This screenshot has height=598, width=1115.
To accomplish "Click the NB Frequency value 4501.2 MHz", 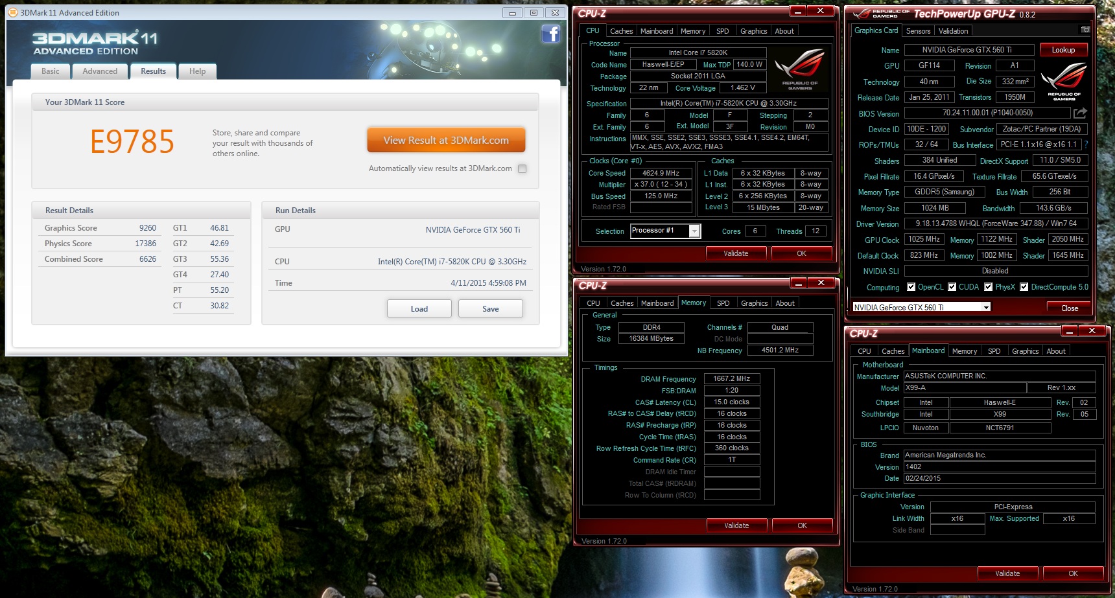I will (780, 350).
